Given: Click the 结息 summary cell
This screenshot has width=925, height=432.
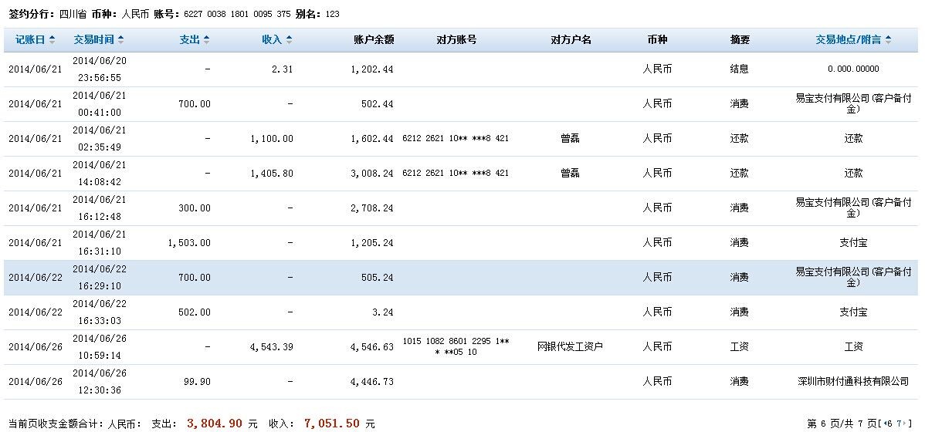Looking at the screenshot, I should click(740, 69).
